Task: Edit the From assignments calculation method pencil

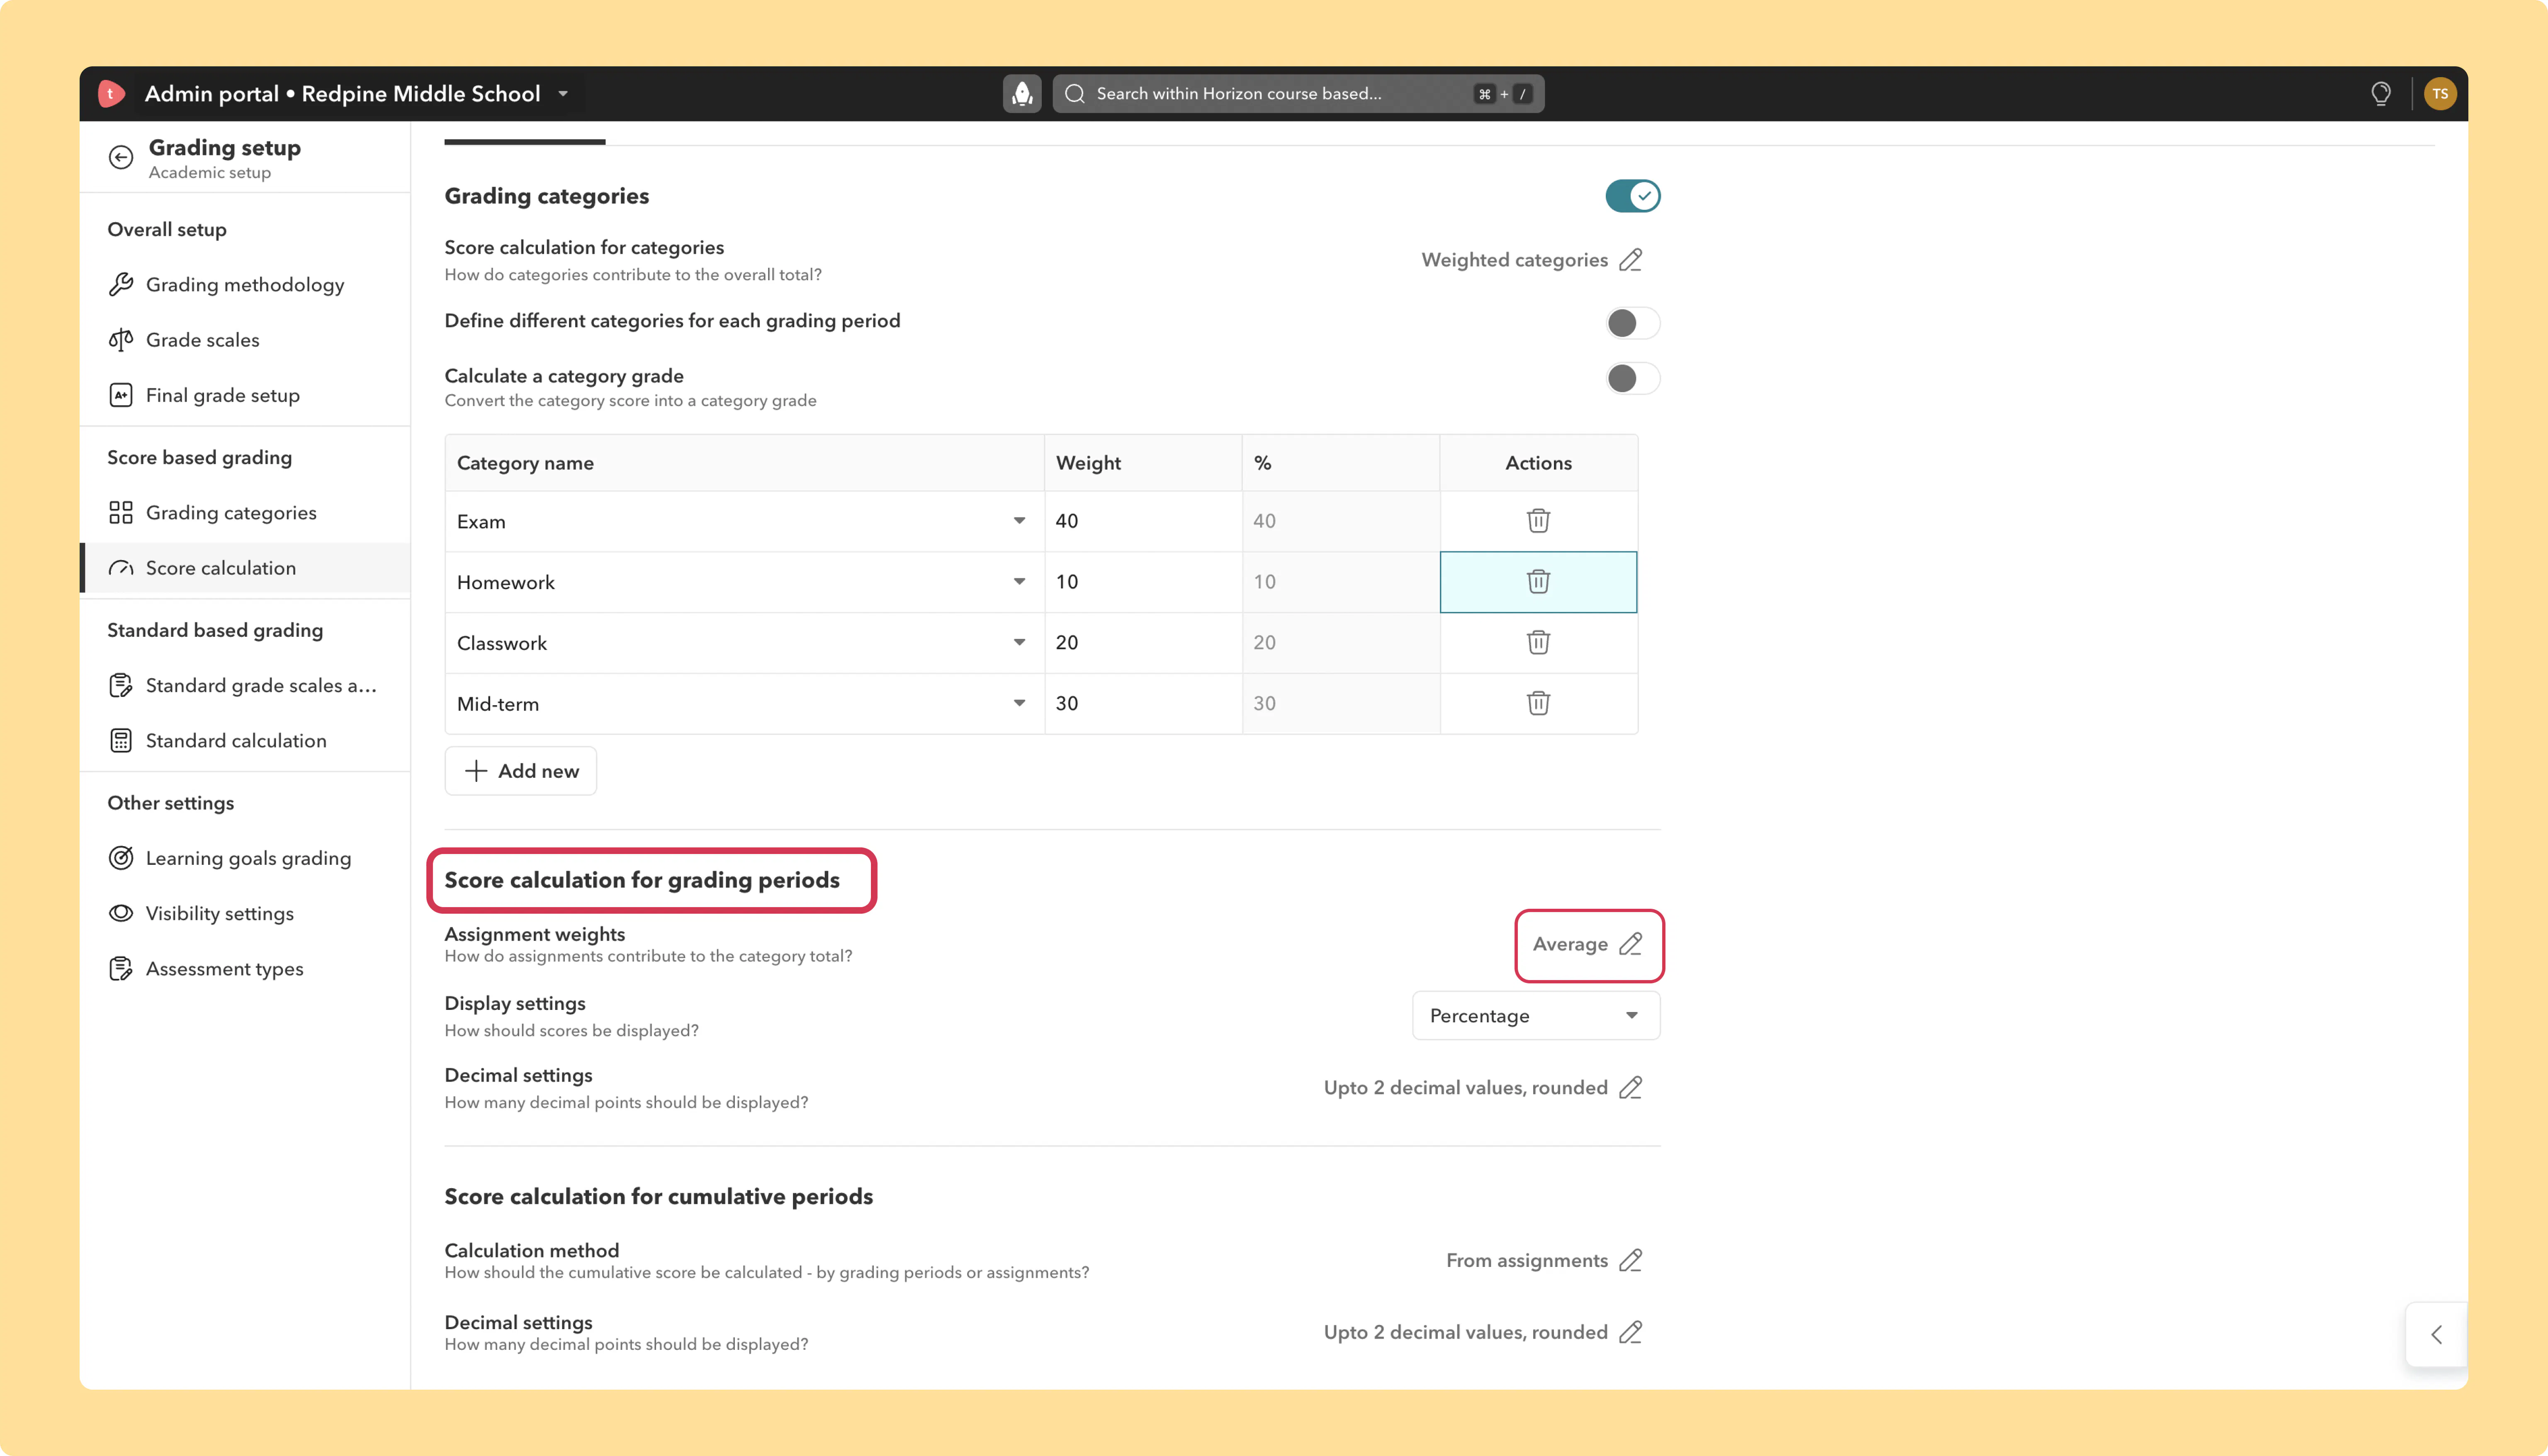Action: (1631, 1261)
